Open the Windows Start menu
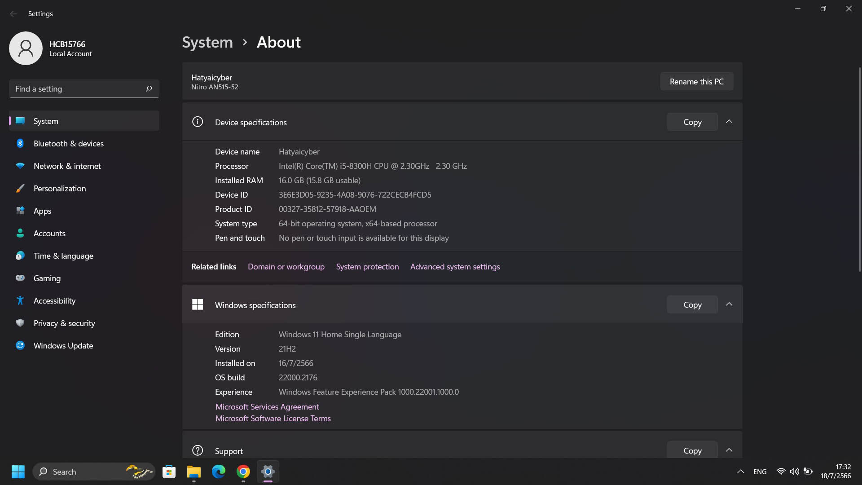862x485 pixels. pos(18,472)
